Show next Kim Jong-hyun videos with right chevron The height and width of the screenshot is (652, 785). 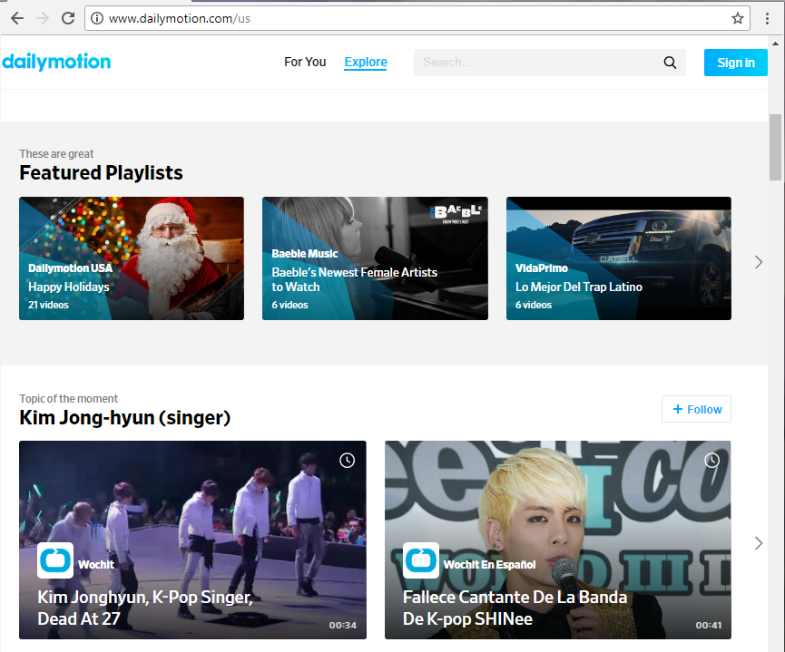pos(759,543)
